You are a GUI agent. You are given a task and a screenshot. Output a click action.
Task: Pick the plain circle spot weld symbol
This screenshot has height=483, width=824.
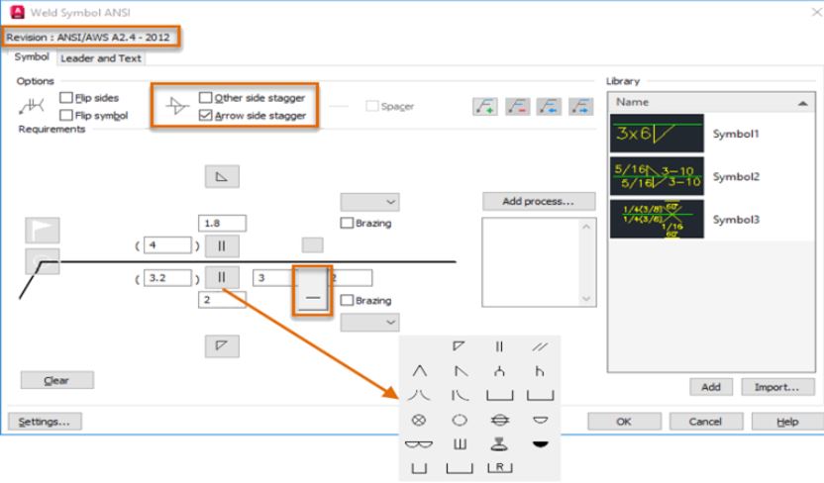(460, 420)
